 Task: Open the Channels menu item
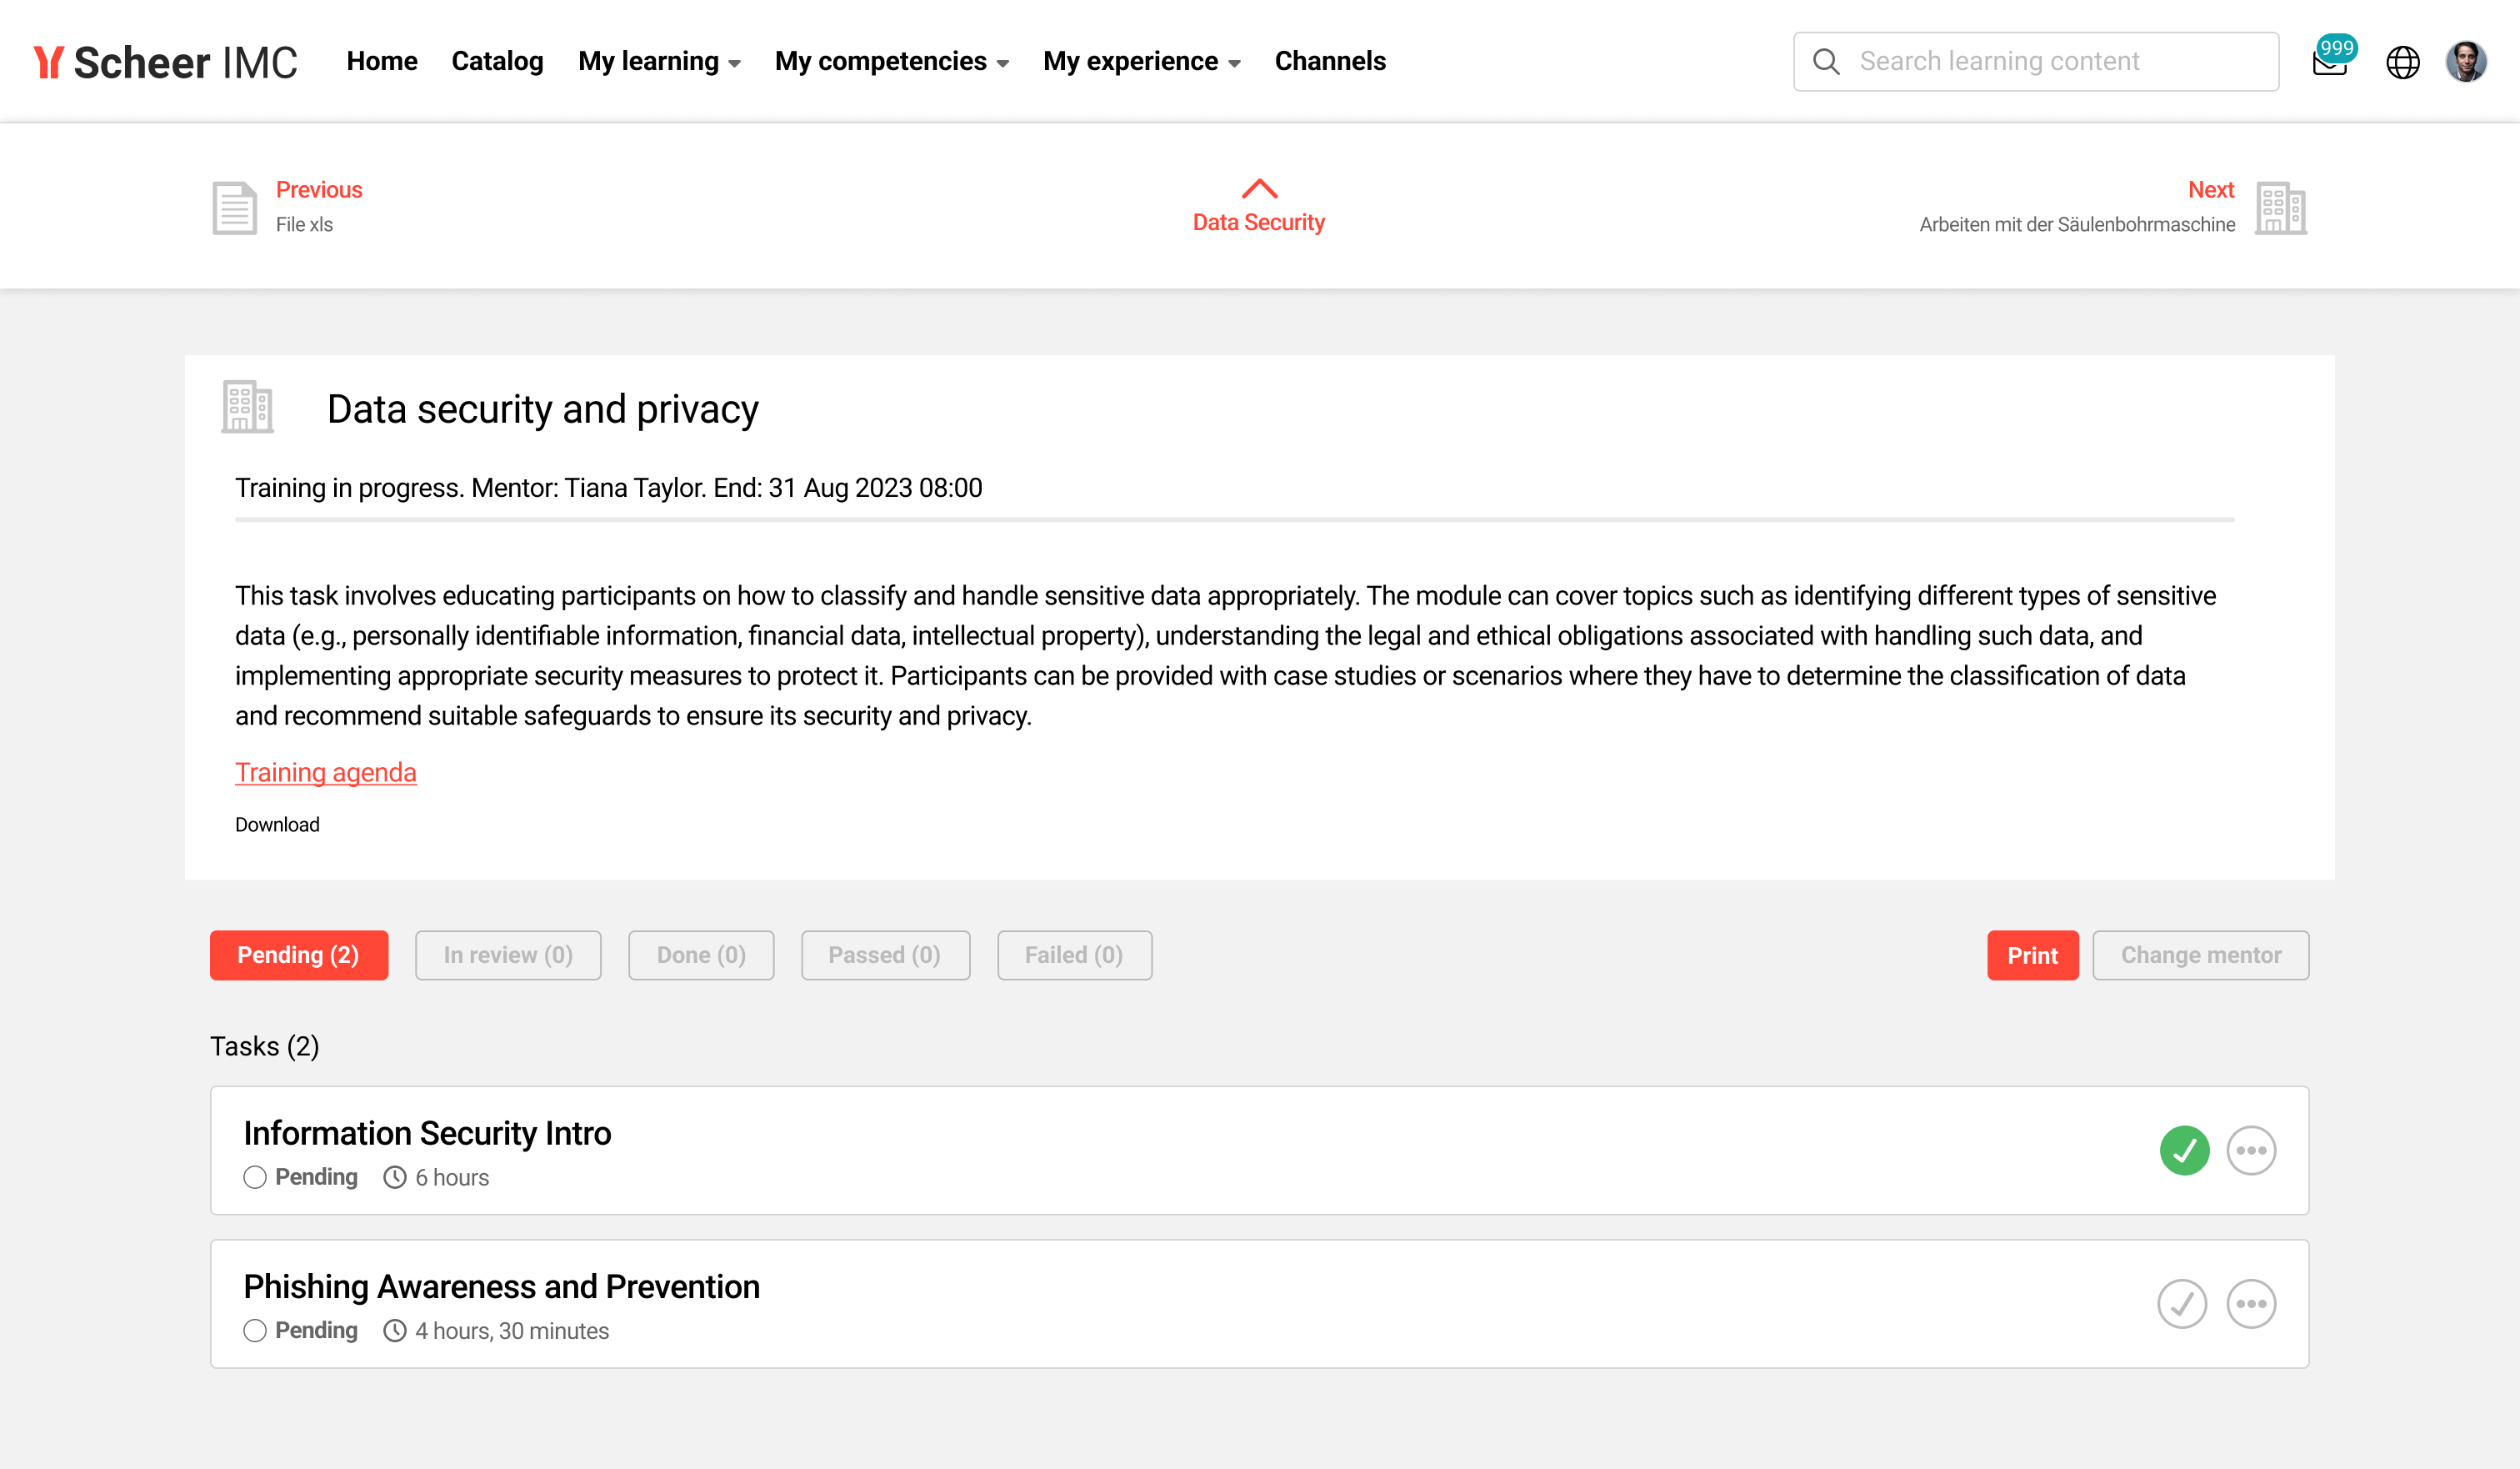pyautogui.click(x=1329, y=62)
